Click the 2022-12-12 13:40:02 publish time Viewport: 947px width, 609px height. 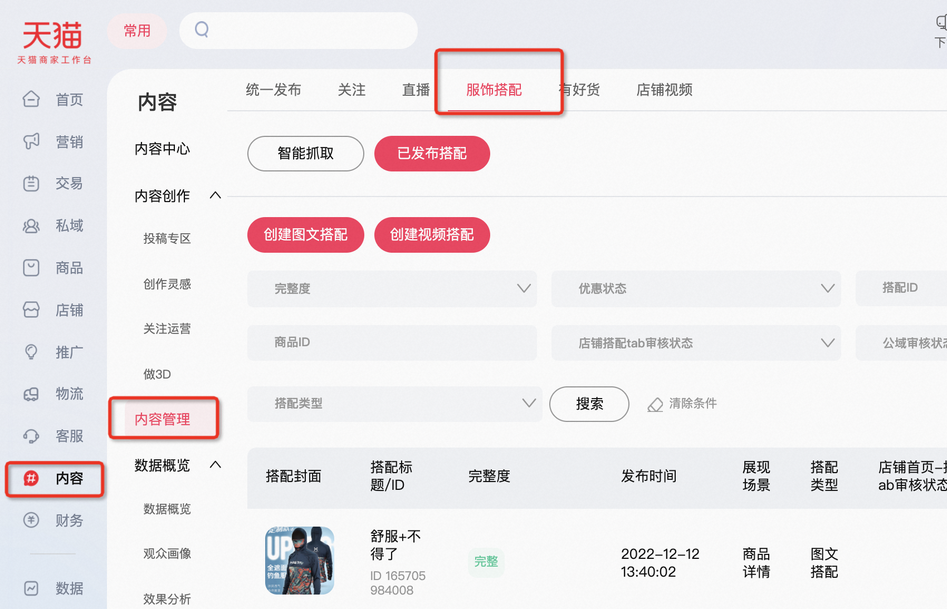(x=660, y=563)
